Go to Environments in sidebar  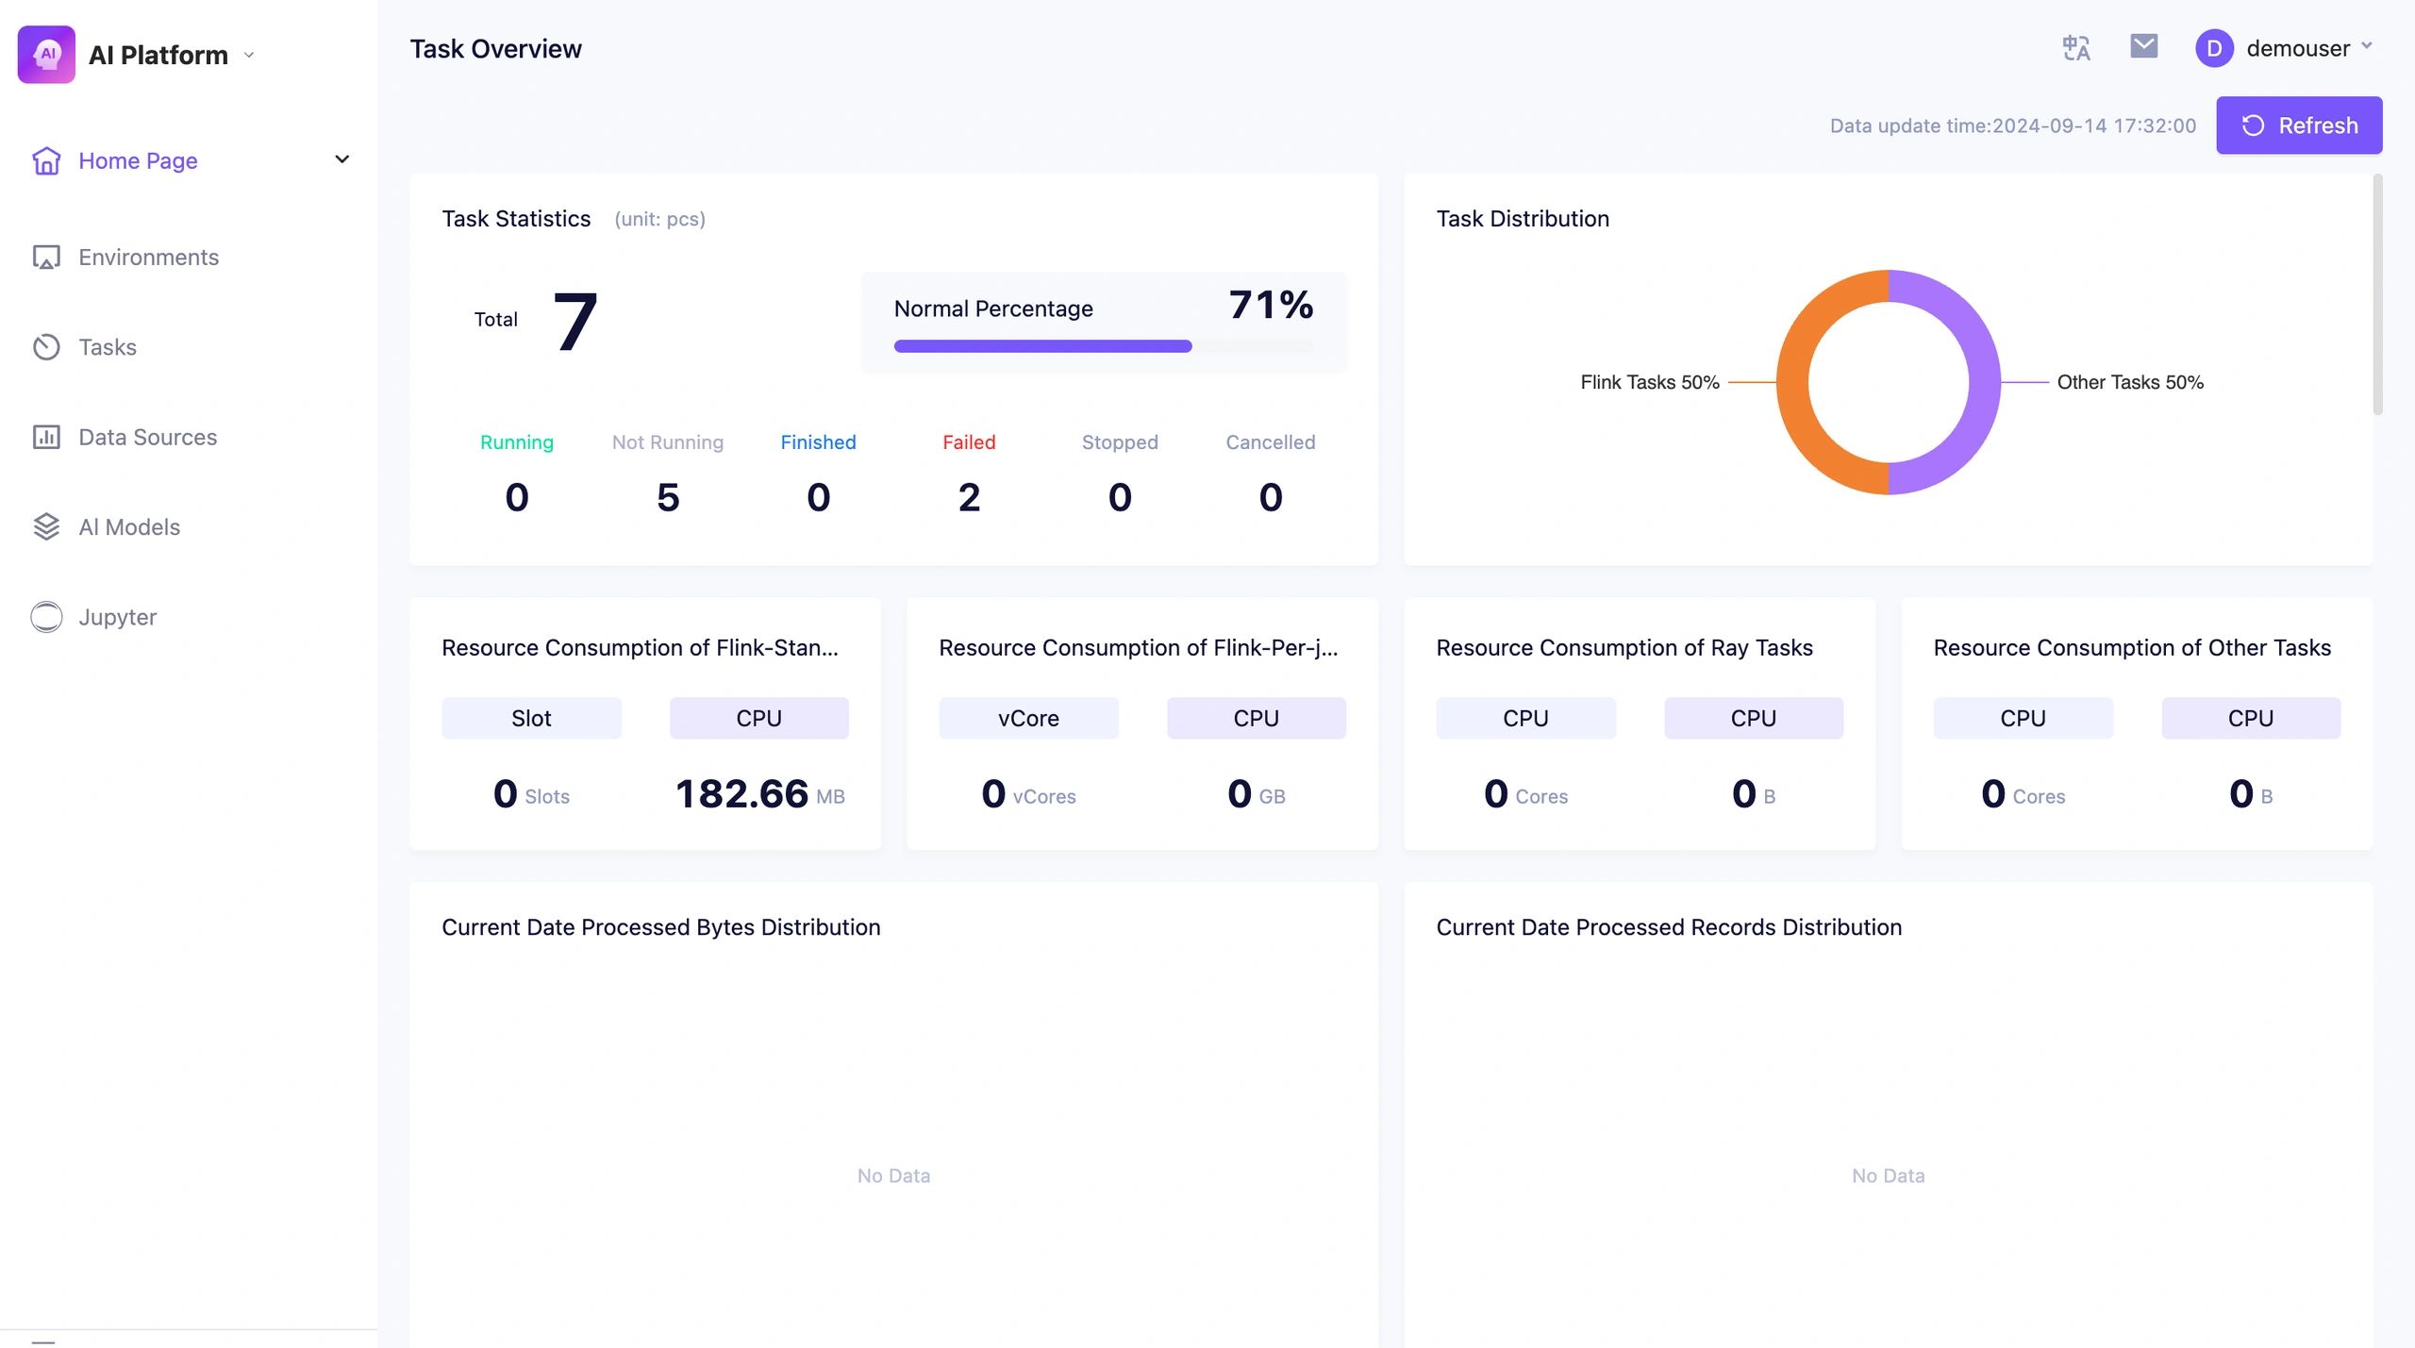pyautogui.click(x=148, y=258)
